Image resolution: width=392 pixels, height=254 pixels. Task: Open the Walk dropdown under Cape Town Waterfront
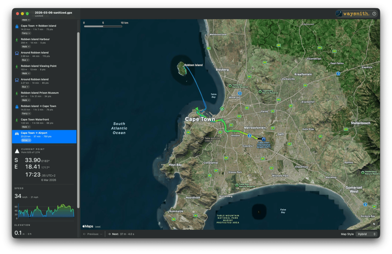point(26,127)
